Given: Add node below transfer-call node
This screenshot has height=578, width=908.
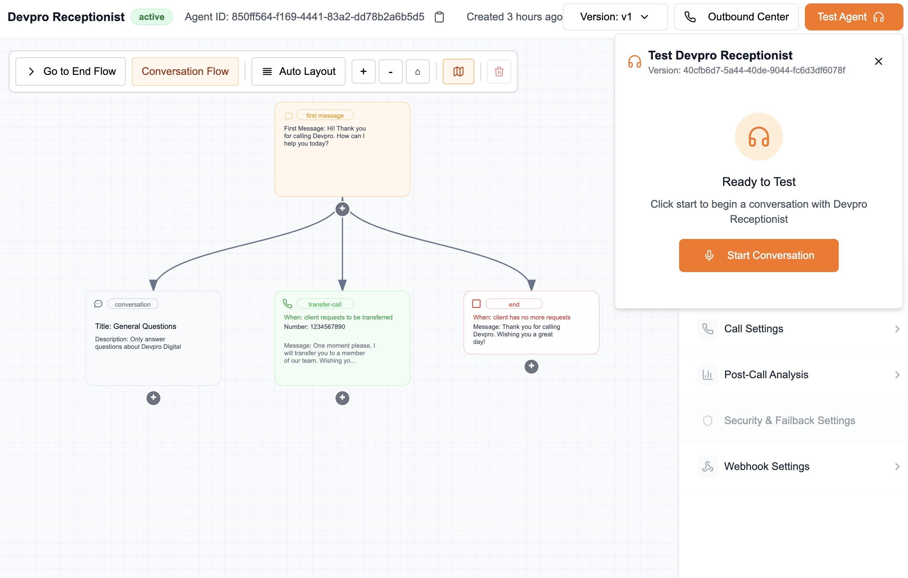Looking at the screenshot, I should click(342, 398).
